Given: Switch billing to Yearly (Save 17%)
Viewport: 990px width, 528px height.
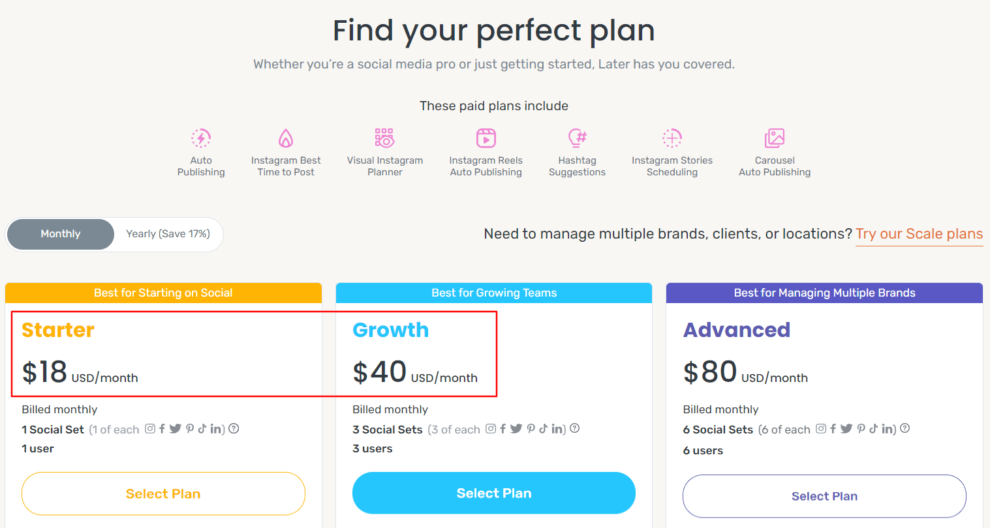Looking at the screenshot, I should [x=168, y=234].
